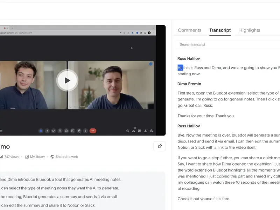Open the Transcript tab
This screenshot has width=280, height=210.
coord(220,30)
